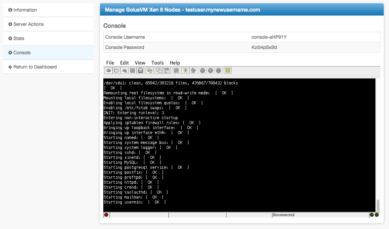
Task: Open the Stats sidebar item
Action: [19, 38]
